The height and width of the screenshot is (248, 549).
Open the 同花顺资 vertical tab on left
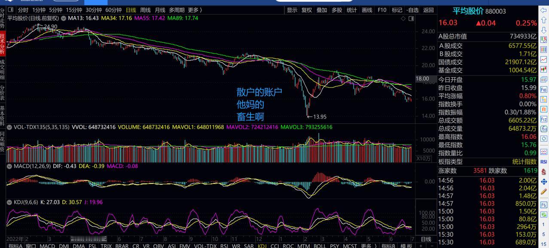[3, 142]
